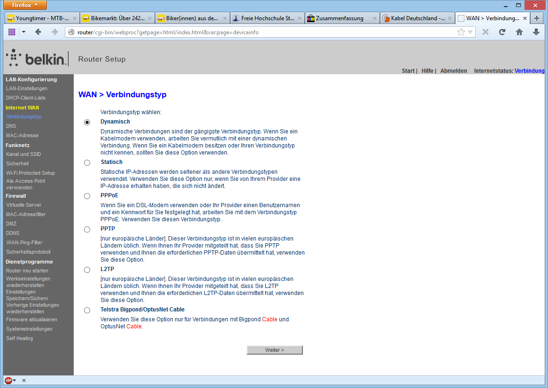Open Firmware aktualisieren page

[x=31, y=319]
